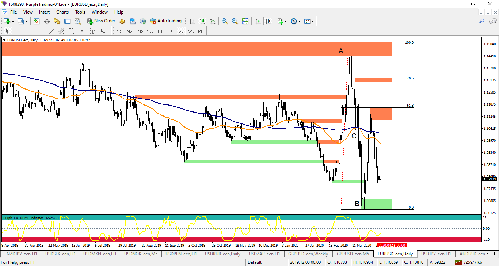
Task: Open the Indicators list icon
Action: pos(280,21)
